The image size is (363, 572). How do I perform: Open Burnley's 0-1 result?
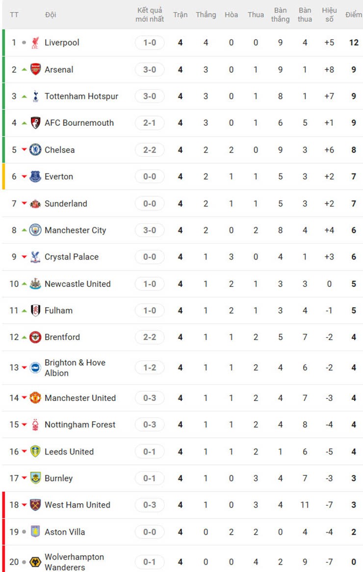[x=149, y=478]
